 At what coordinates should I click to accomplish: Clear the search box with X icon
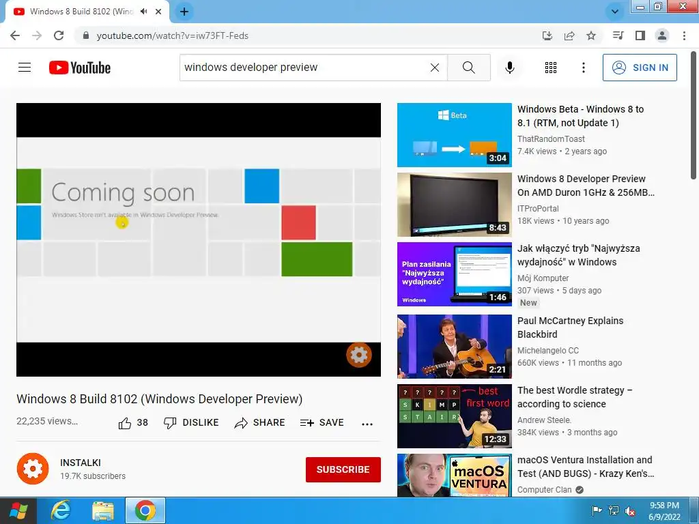click(x=435, y=68)
